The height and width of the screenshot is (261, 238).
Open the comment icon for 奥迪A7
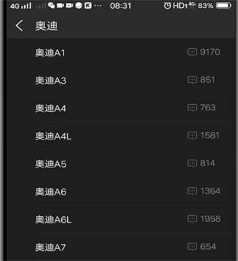click(x=192, y=247)
